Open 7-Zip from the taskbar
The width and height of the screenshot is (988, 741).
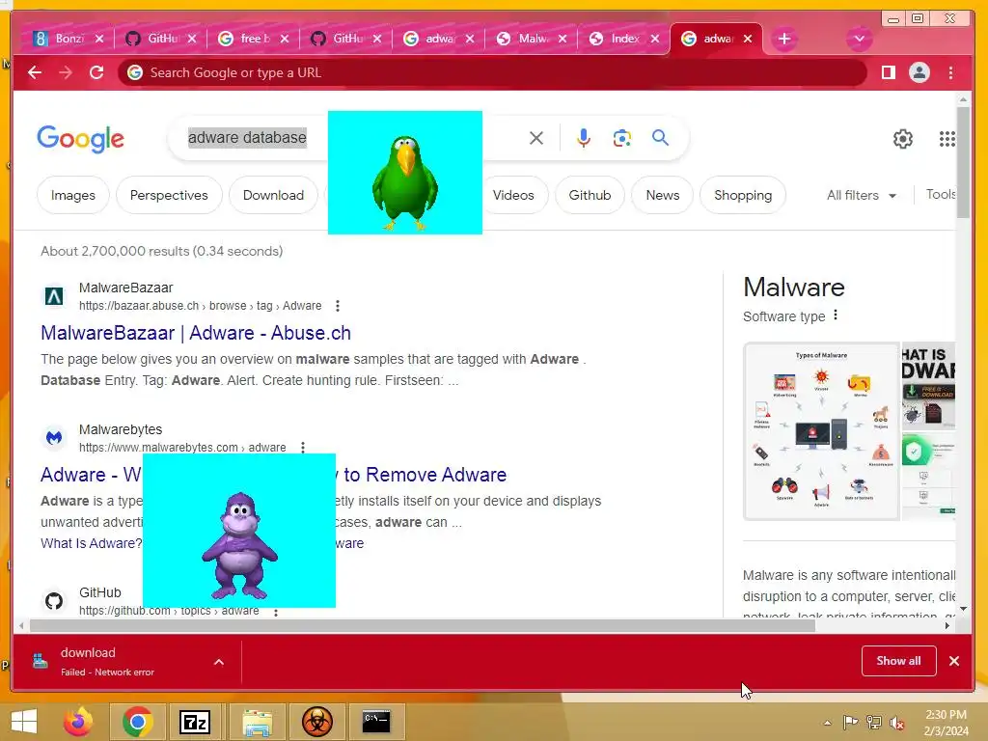(x=195, y=722)
